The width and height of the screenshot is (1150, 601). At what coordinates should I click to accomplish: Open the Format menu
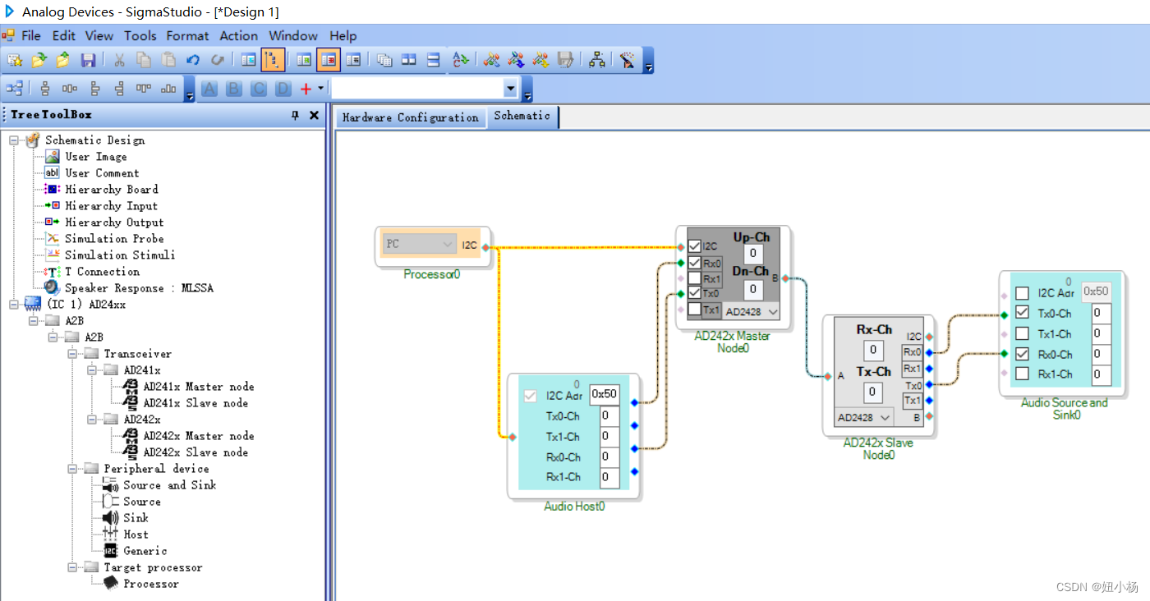click(187, 36)
